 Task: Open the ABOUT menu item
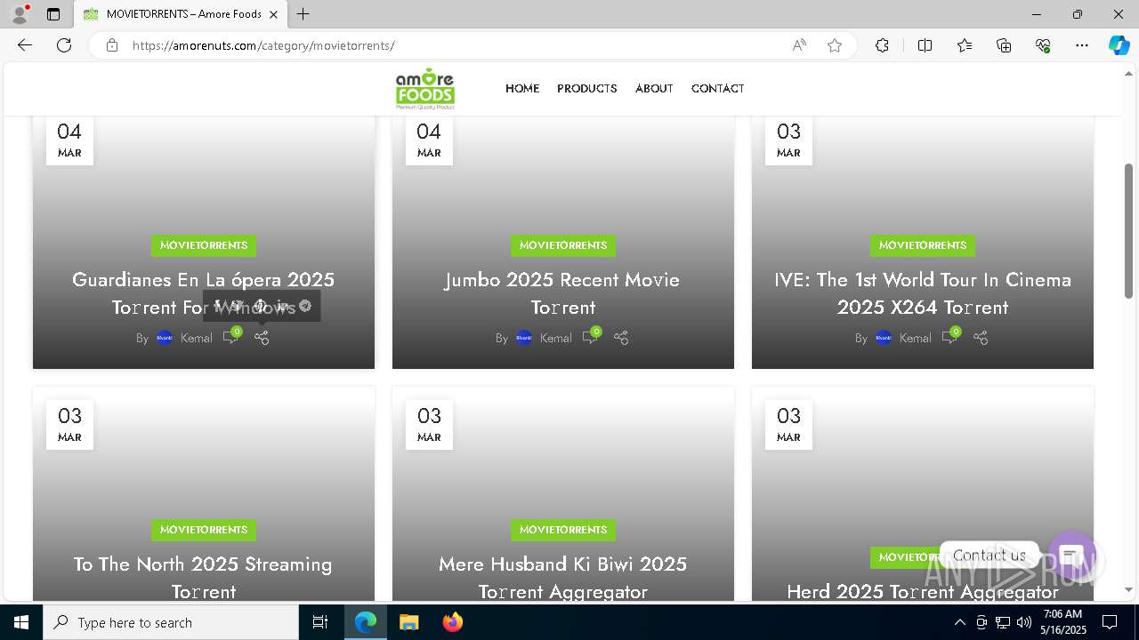click(x=654, y=88)
